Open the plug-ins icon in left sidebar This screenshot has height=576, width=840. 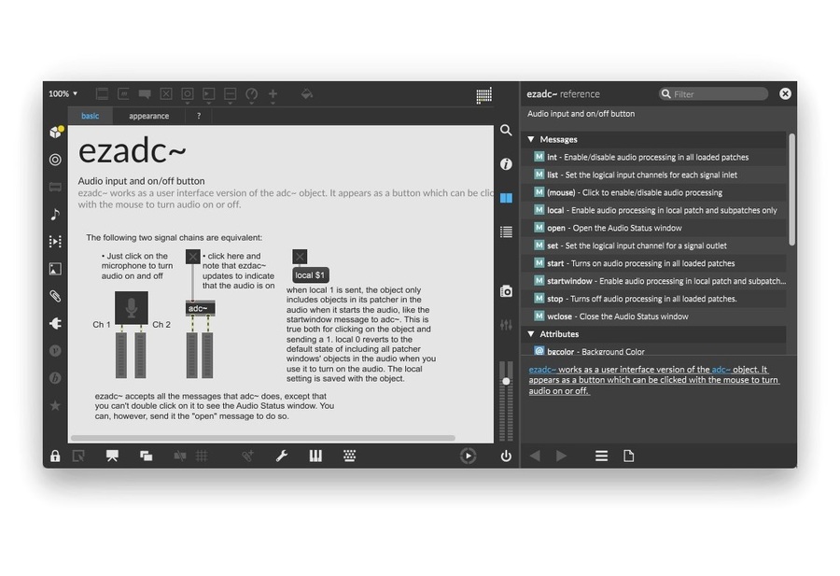click(55, 323)
